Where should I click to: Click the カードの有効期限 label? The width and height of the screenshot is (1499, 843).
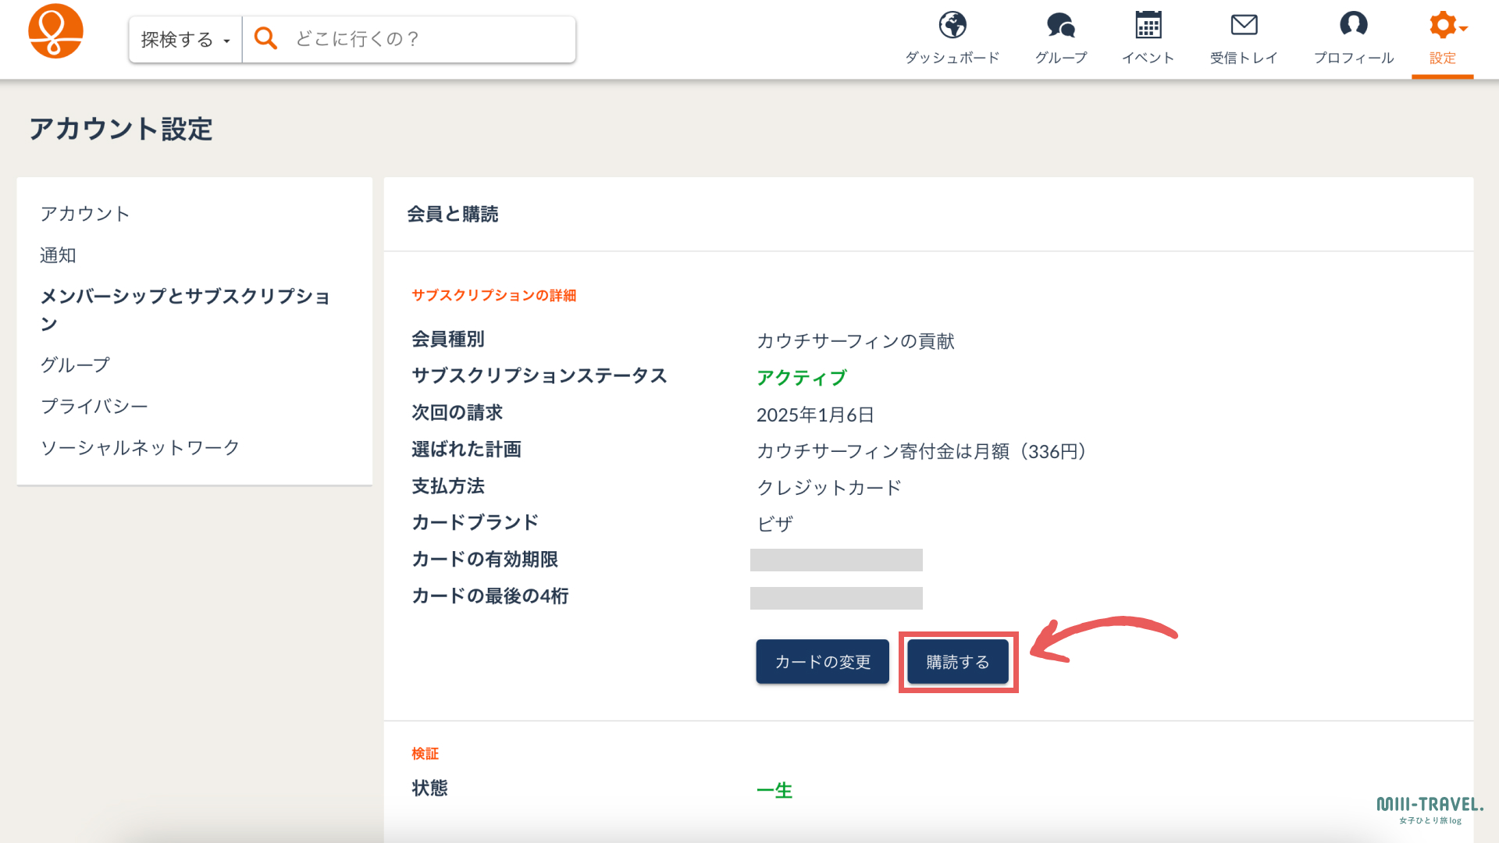point(485,559)
